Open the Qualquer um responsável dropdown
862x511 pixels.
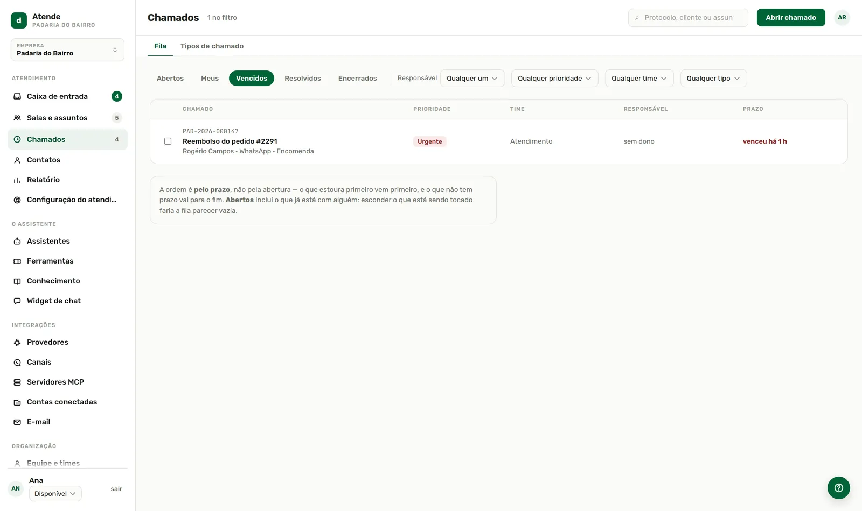click(472, 78)
